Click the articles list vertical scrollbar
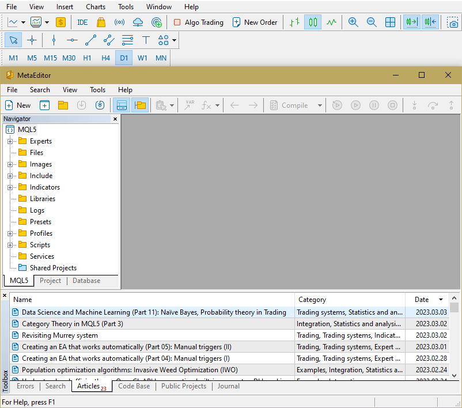 coord(454,340)
